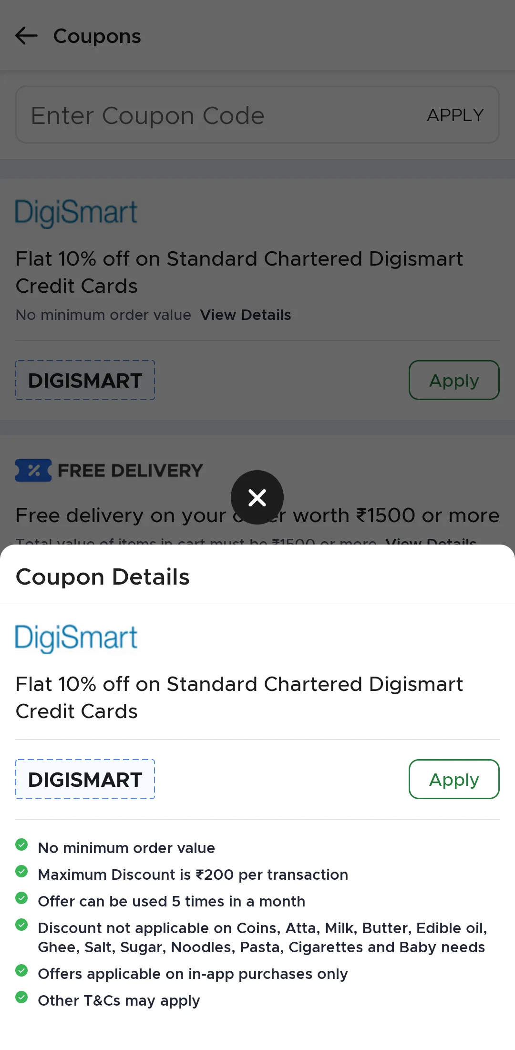This screenshot has height=1050, width=515.
Task: Tap the DigiSmart logo in the dimmed coupon list
Action: 76,213
